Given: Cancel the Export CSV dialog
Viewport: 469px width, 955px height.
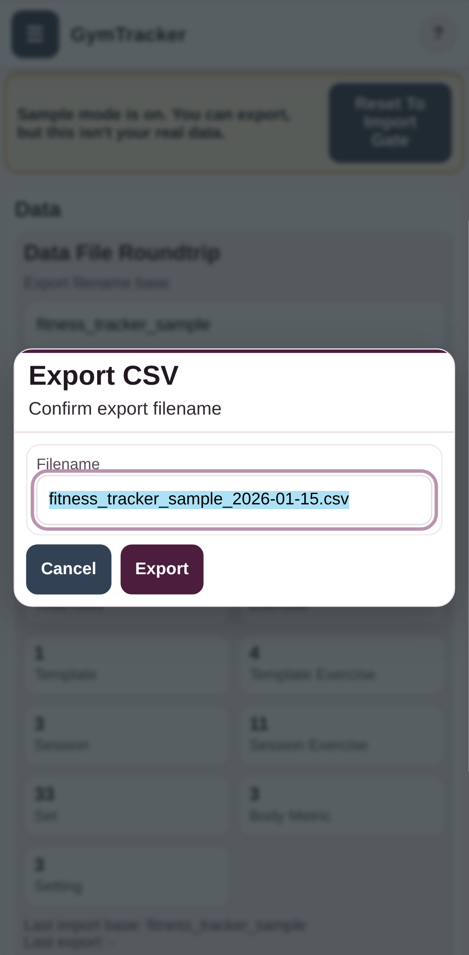Looking at the screenshot, I should [x=68, y=569].
